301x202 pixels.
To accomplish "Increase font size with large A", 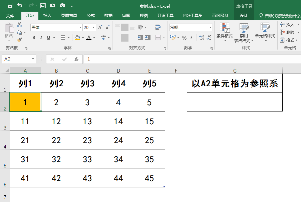I will click(x=100, y=27).
